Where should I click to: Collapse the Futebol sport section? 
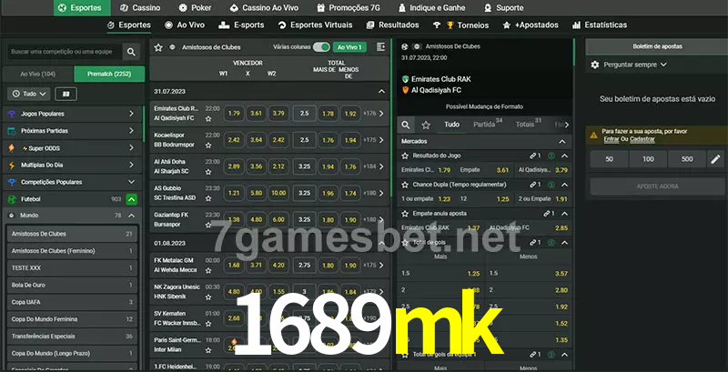coord(132,198)
